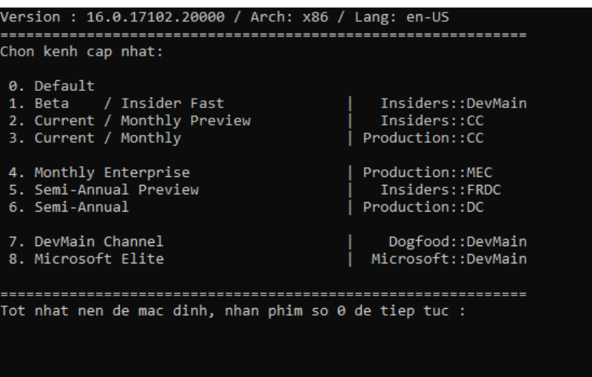Select the '3. Current / Monthly' line
Viewport: 592px width, 377px height.
coord(95,139)
